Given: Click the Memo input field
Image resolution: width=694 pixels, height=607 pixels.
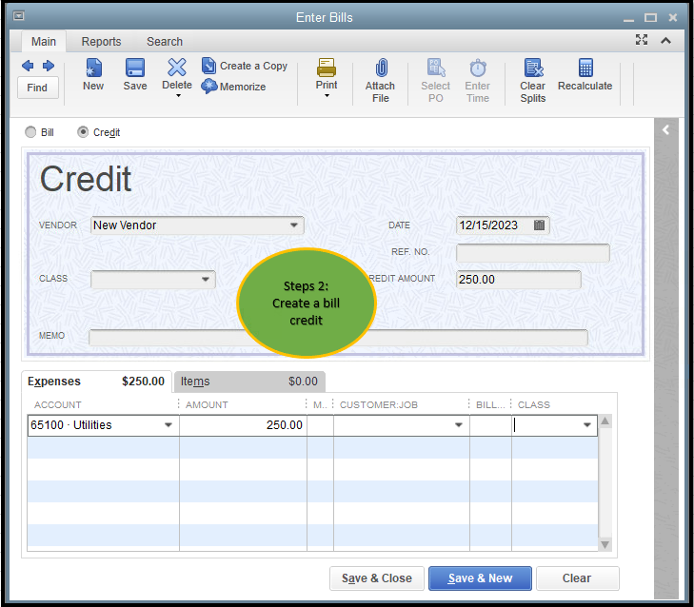Looking at the screenshot, I should 338,338.
